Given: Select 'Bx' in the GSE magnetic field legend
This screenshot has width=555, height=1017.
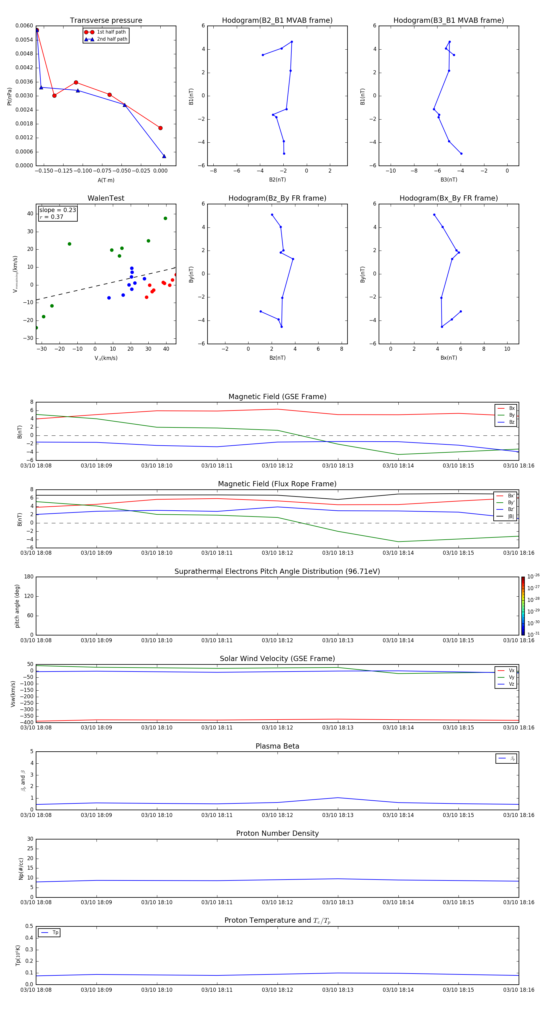Looking at the screenshot, I should click(506, 408).
